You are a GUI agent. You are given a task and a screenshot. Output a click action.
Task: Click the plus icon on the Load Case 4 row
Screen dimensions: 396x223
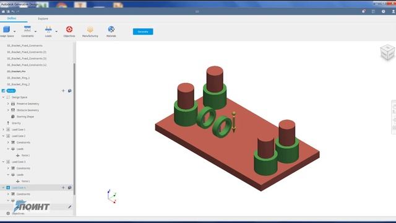(x=63, y=188)
